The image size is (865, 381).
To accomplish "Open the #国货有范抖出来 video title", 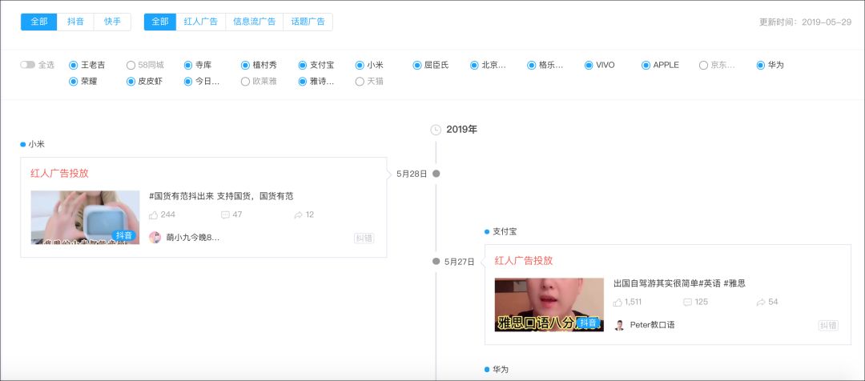I will [221, 196].
